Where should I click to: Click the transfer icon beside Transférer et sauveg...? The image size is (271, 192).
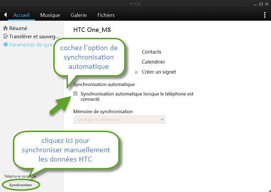[x=6, y=36]
